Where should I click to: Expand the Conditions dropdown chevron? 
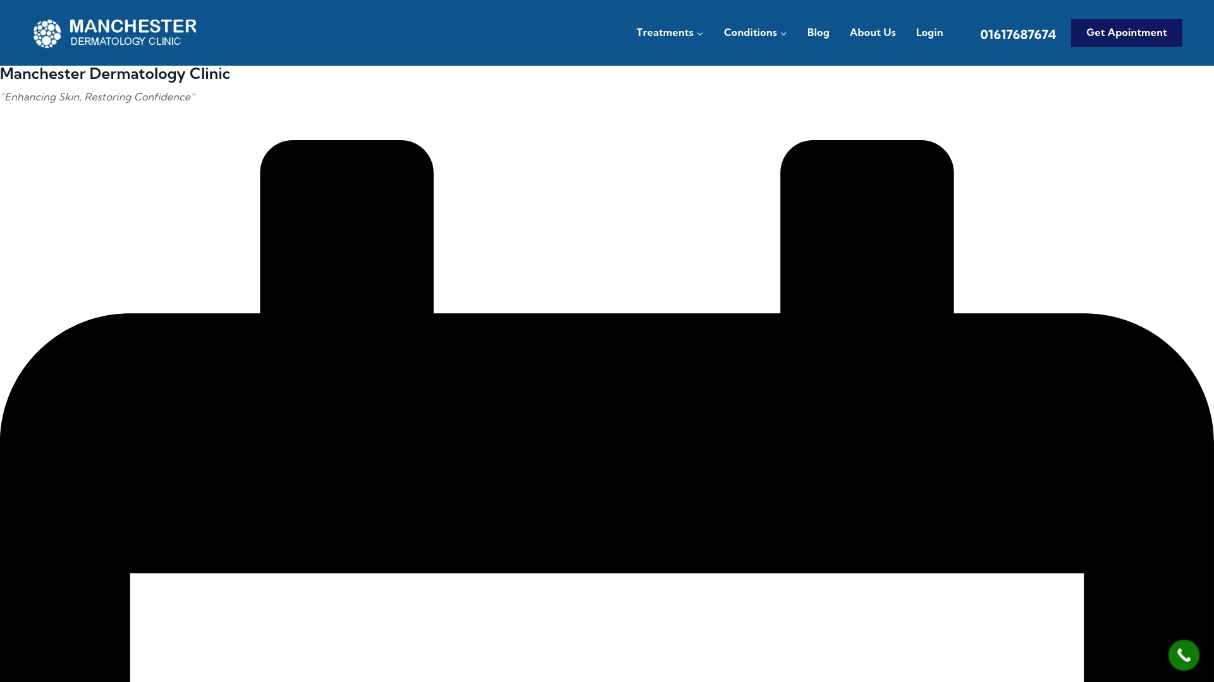pos(783,33)
